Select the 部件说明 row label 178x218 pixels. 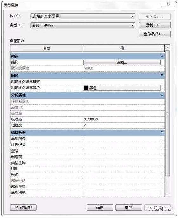click(x=18, y=181)
